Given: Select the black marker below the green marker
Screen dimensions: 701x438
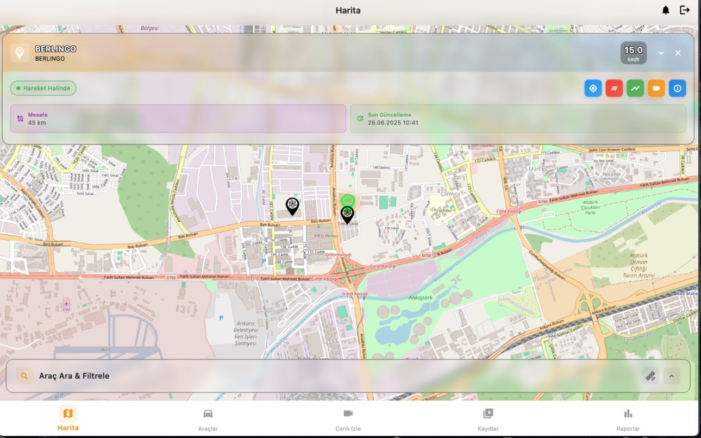Looking at the screenshot, I should (347, 215).
